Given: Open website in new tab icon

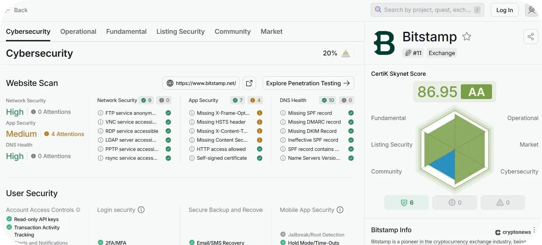Looking at the screenshot, I should 249,83.
